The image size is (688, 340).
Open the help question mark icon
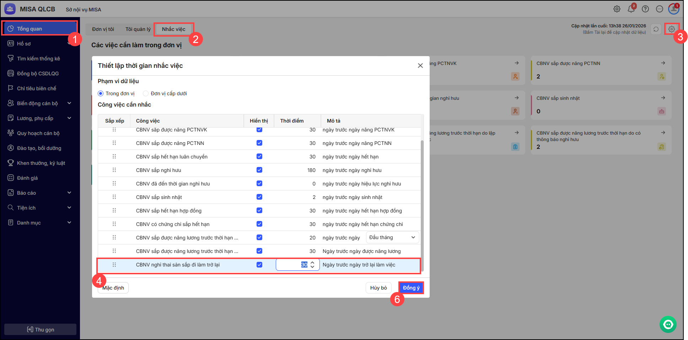[645, 9]
